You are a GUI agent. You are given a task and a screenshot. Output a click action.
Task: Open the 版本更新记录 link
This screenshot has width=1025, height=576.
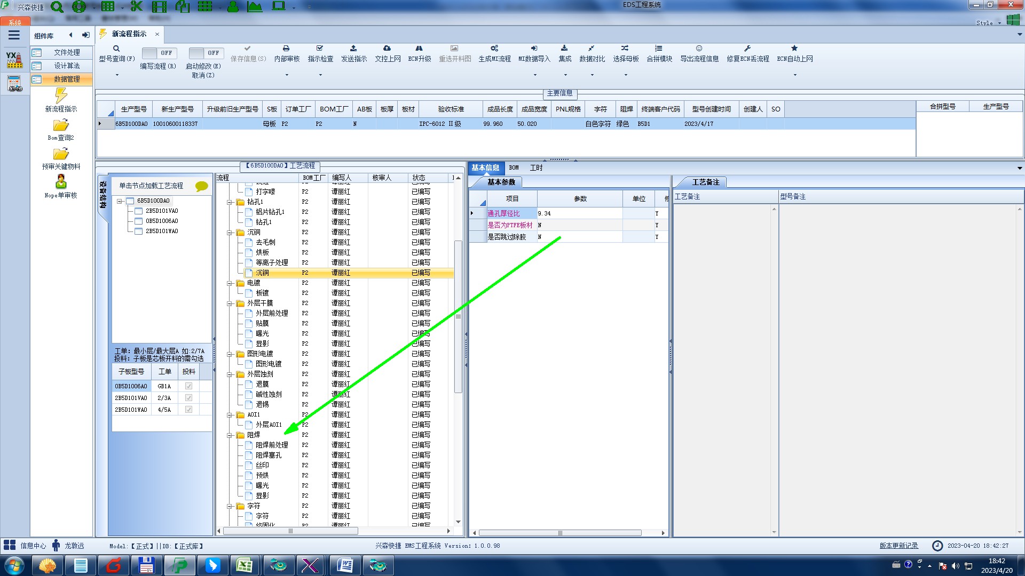tap(898, 546)
